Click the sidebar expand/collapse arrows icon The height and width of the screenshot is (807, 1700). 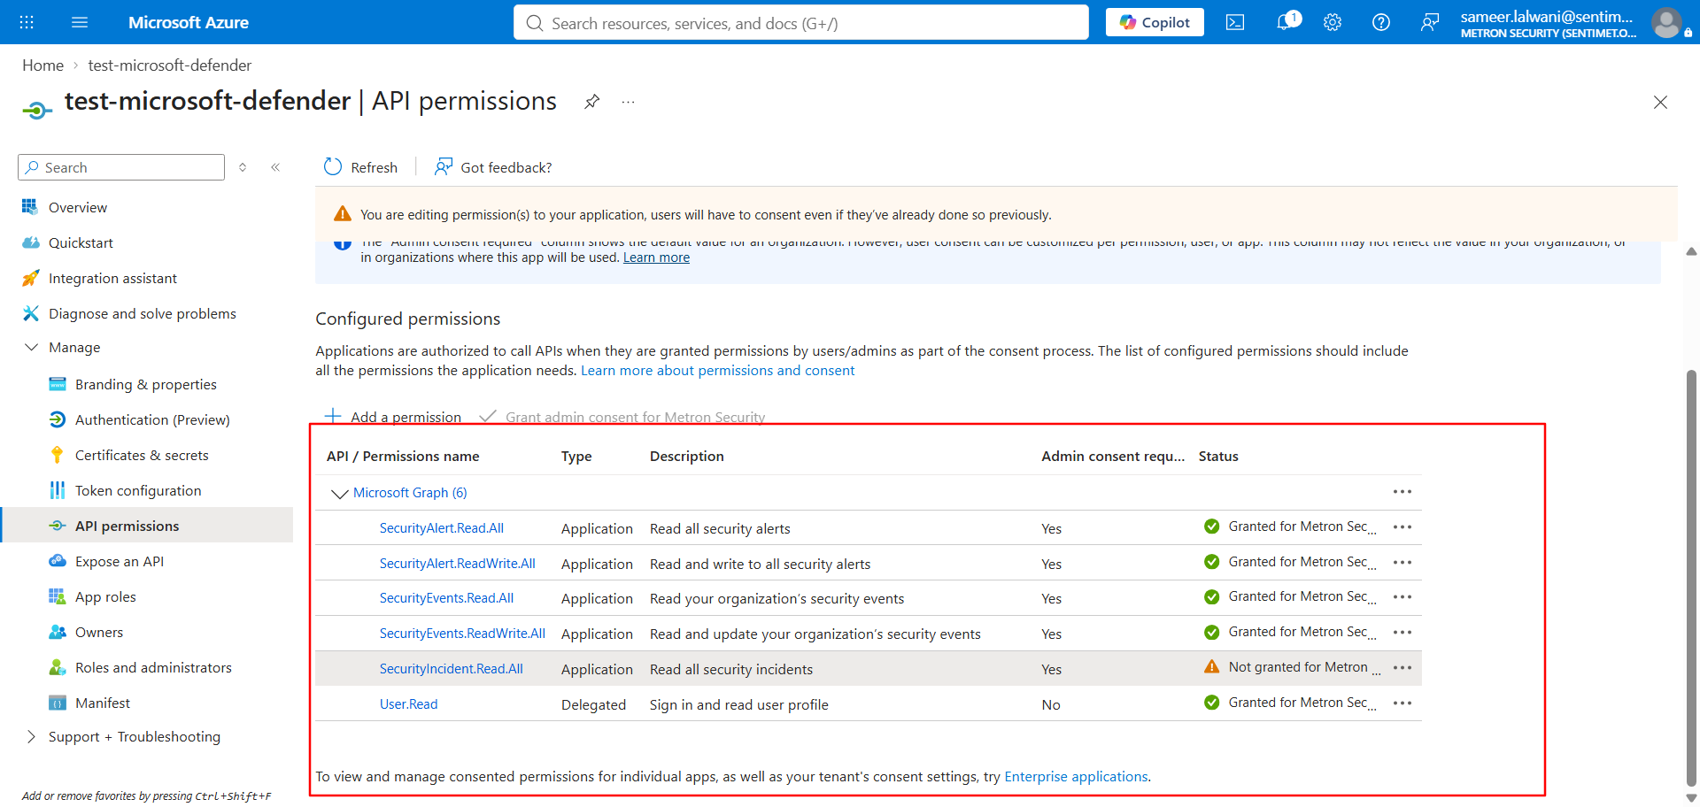pos(243,167)
